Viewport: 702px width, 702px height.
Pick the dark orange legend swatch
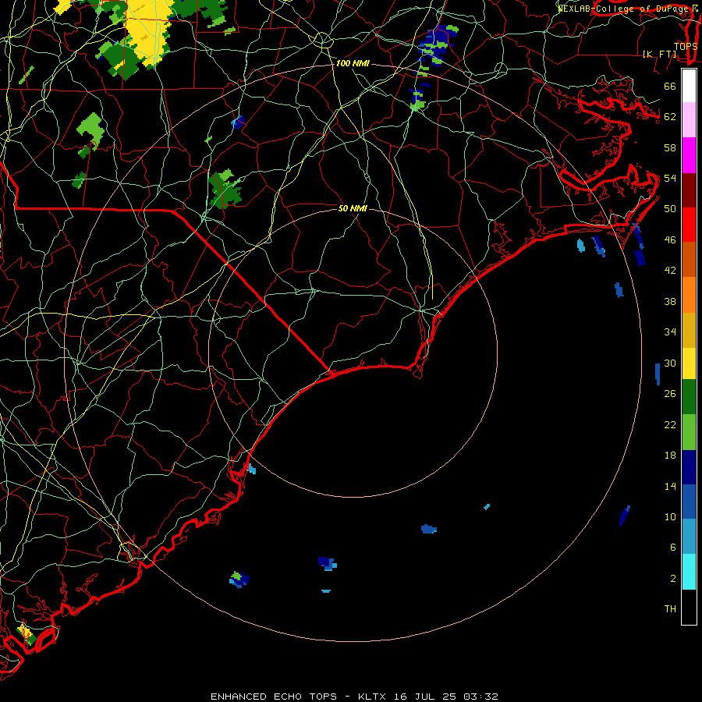(x=689, y=260)
